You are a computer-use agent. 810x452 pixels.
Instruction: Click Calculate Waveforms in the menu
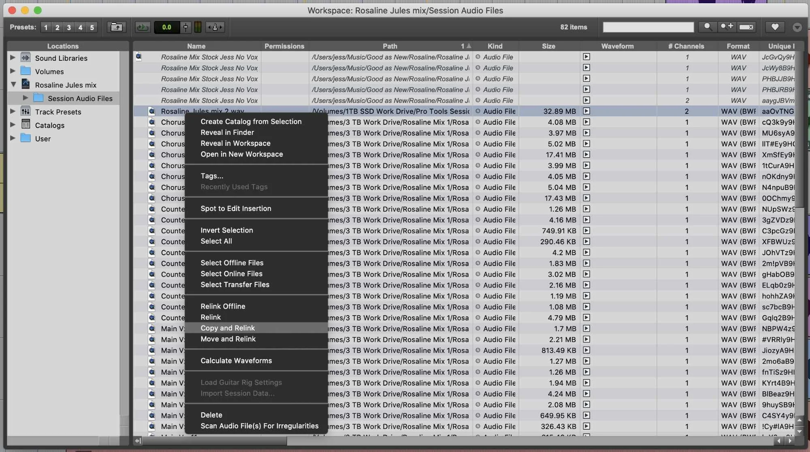click(x=236, y=360)
